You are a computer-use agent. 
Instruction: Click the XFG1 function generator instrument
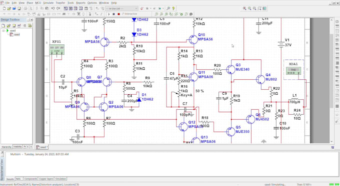point(57,49)
